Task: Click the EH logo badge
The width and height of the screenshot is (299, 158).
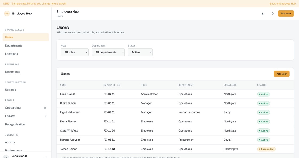Action: tap(7, 14)
